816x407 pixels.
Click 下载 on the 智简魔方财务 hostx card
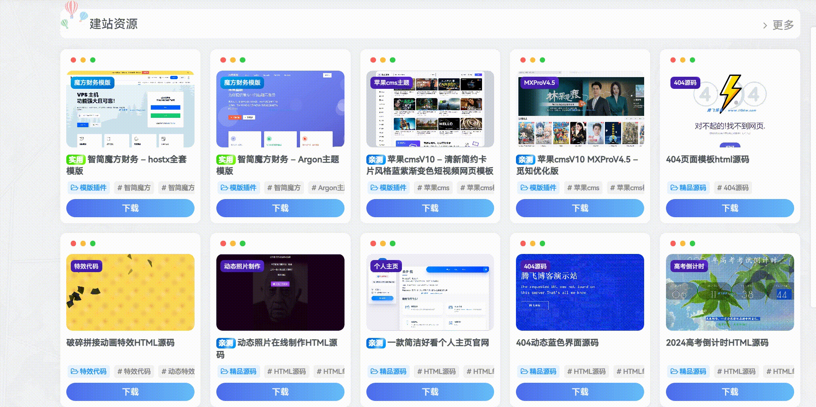click(x=130, y=208)
